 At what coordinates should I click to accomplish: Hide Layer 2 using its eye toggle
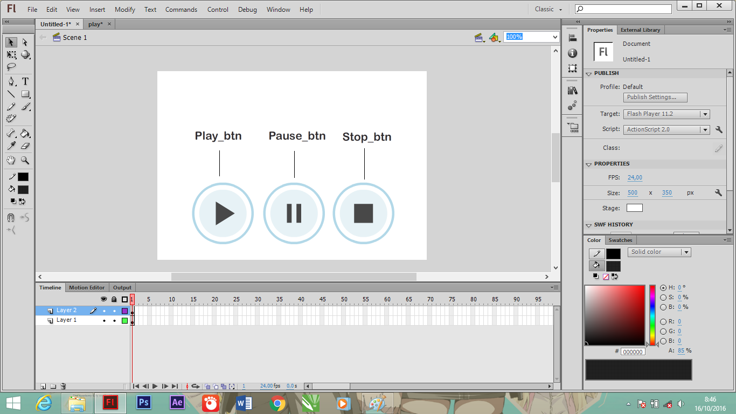[105, 310]
